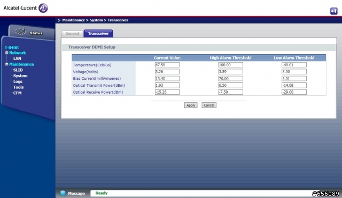Image resolution: width=342 pixels, height=198 pixels.
Task: Open the Tools page
Action: (x=18, y=87)
